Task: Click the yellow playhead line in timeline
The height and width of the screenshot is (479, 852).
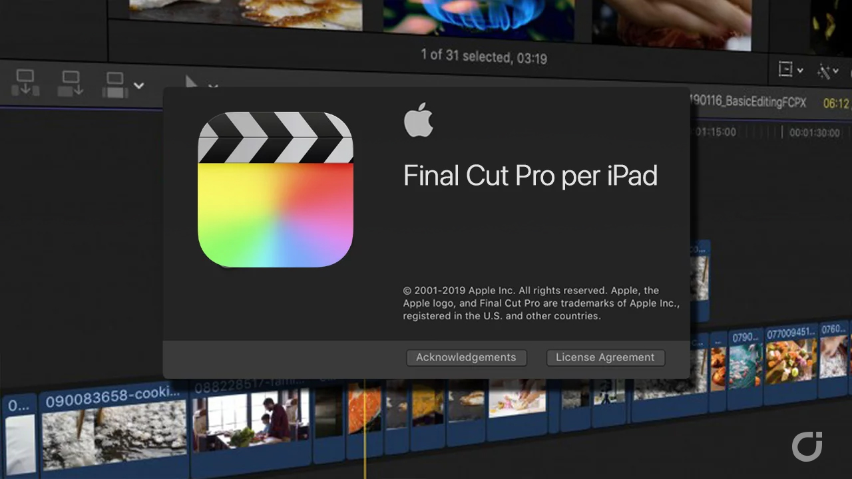Action: [x=364, y=429]
